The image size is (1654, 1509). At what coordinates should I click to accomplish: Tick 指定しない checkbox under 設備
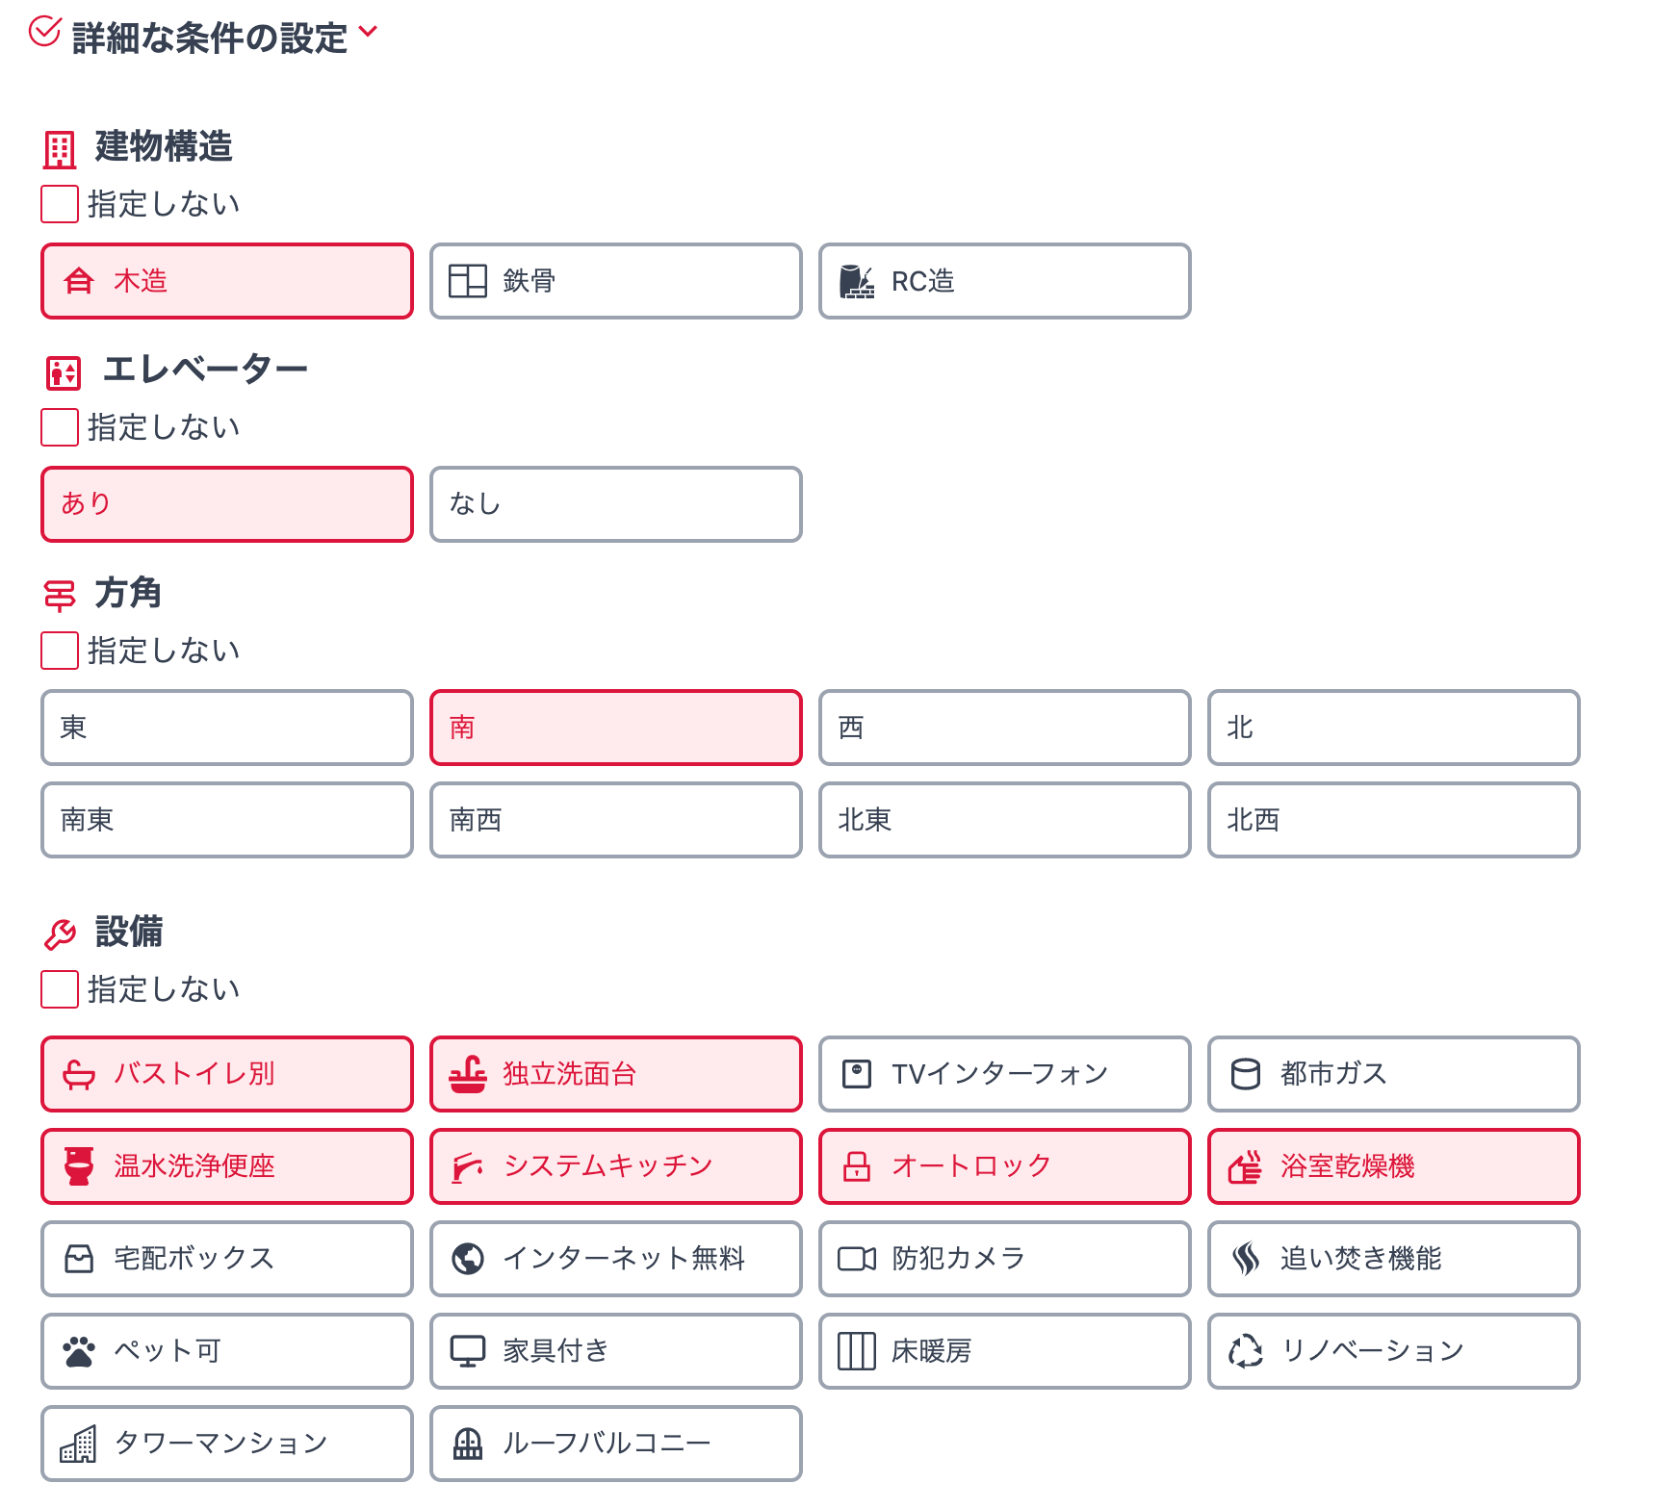click(60, 989)
